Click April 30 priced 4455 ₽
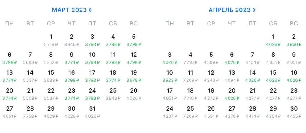The image size is (306, 133). click(294, 112)
